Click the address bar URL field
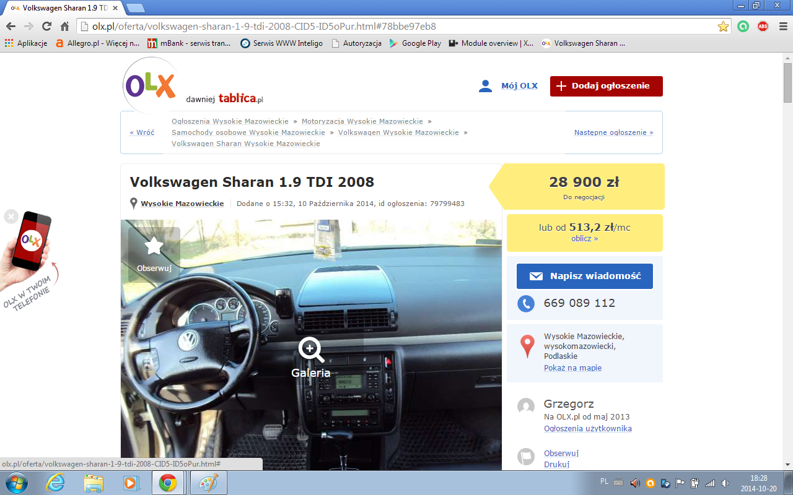This screenshot has width=793, height=495. tap(403, 27)
